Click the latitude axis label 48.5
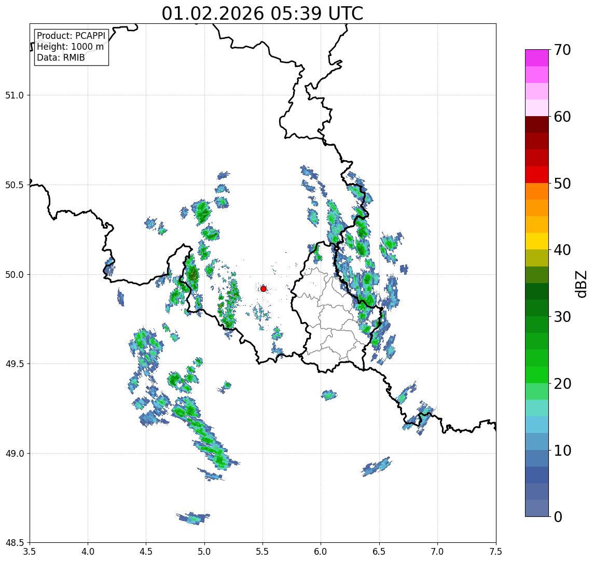Image resolution: width=594 pixels, height=562 pixels. pos(15,543)
